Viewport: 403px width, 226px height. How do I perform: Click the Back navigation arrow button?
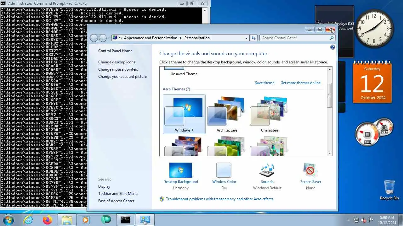pos(94,38)
